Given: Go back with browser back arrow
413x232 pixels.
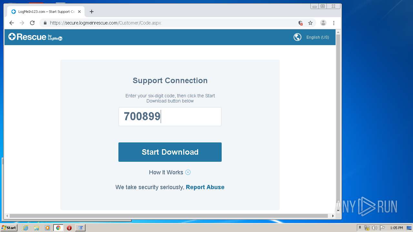Looking at the screenshot, I should coord(12,23).
